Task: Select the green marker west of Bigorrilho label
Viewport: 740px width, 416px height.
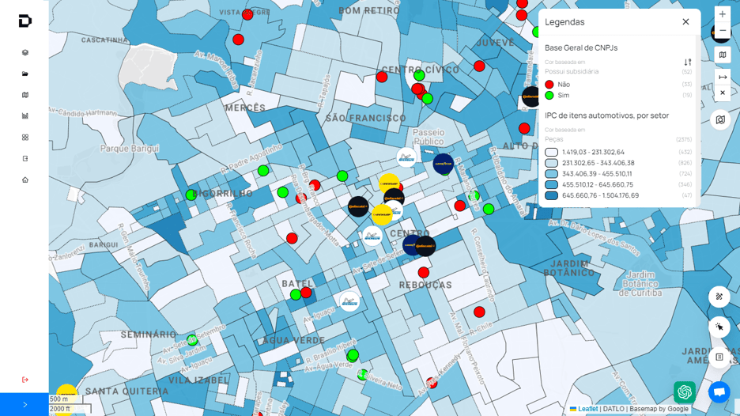Action: click(x=191, y=195)
